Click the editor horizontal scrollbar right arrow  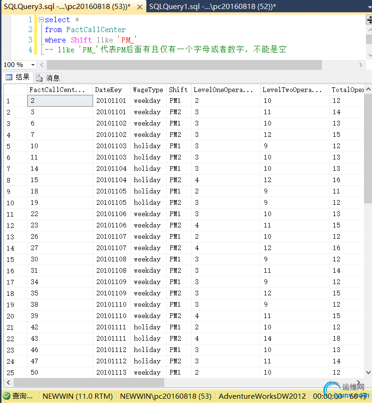coord(360,65)
